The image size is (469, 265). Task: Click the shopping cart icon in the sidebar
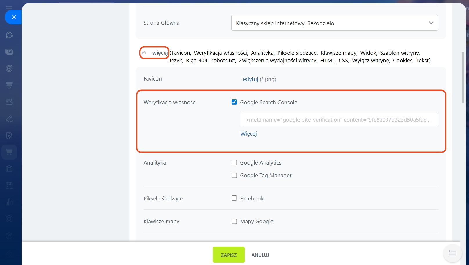[9, 152]
